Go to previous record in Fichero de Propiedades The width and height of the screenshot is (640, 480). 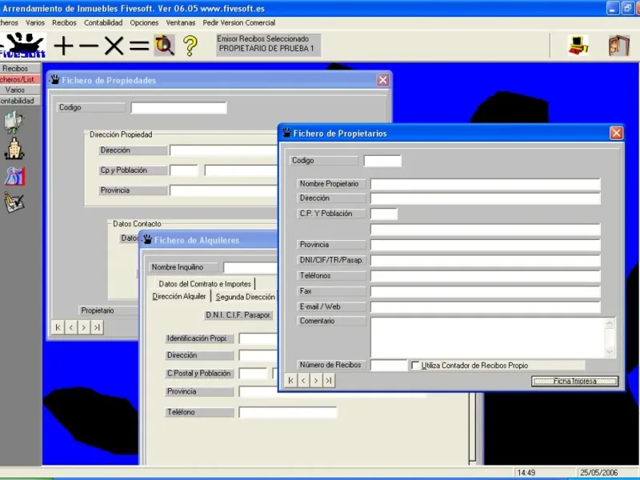click(71, 327)
